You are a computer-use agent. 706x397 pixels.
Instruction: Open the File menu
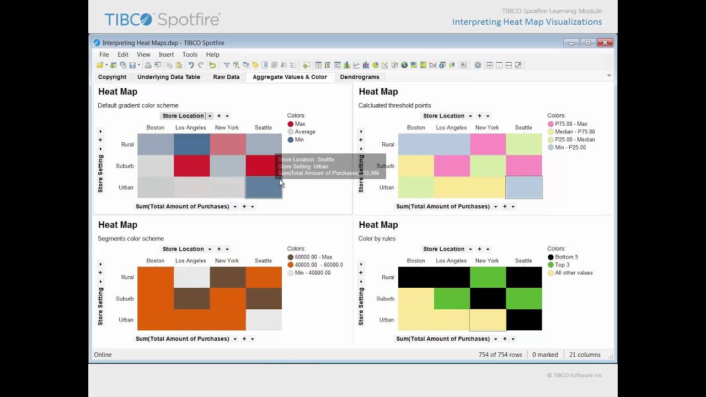point(104,55)
